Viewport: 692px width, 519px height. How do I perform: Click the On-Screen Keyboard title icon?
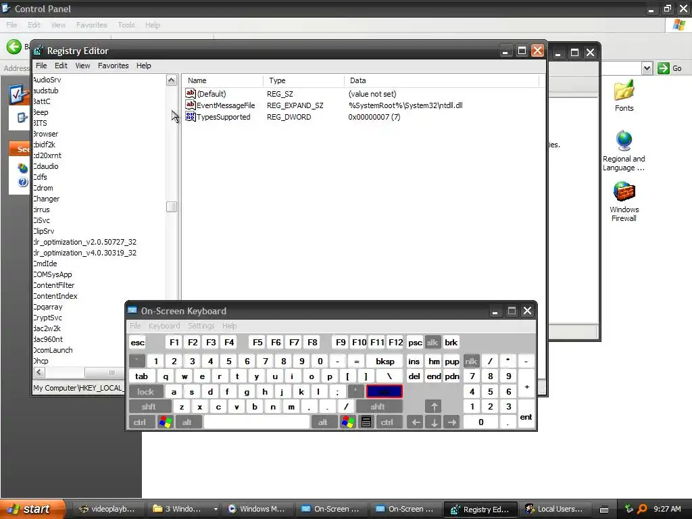pos(132,310)
